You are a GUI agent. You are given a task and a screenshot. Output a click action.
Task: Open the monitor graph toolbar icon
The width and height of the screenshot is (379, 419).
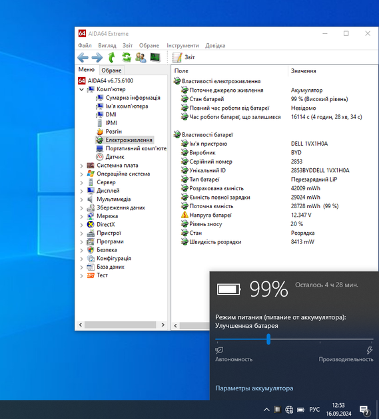155,57
